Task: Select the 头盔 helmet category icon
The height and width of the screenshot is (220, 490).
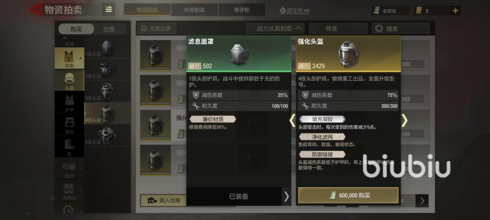Action: coord(69,81)
